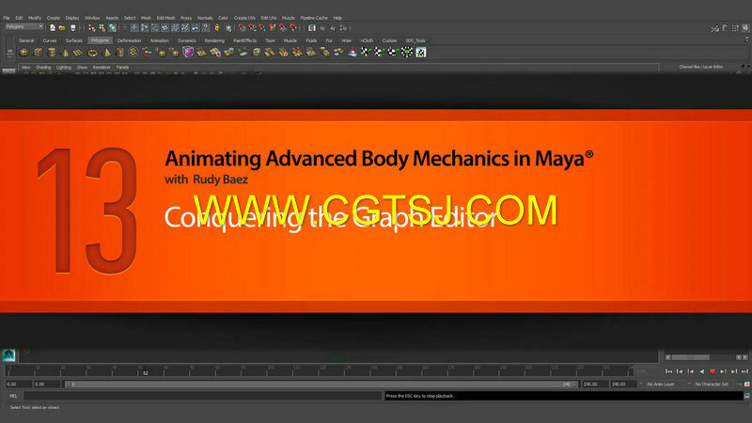
Task: Click the MEL command line input
Action: pyautogui.click(x=203, y=396)
